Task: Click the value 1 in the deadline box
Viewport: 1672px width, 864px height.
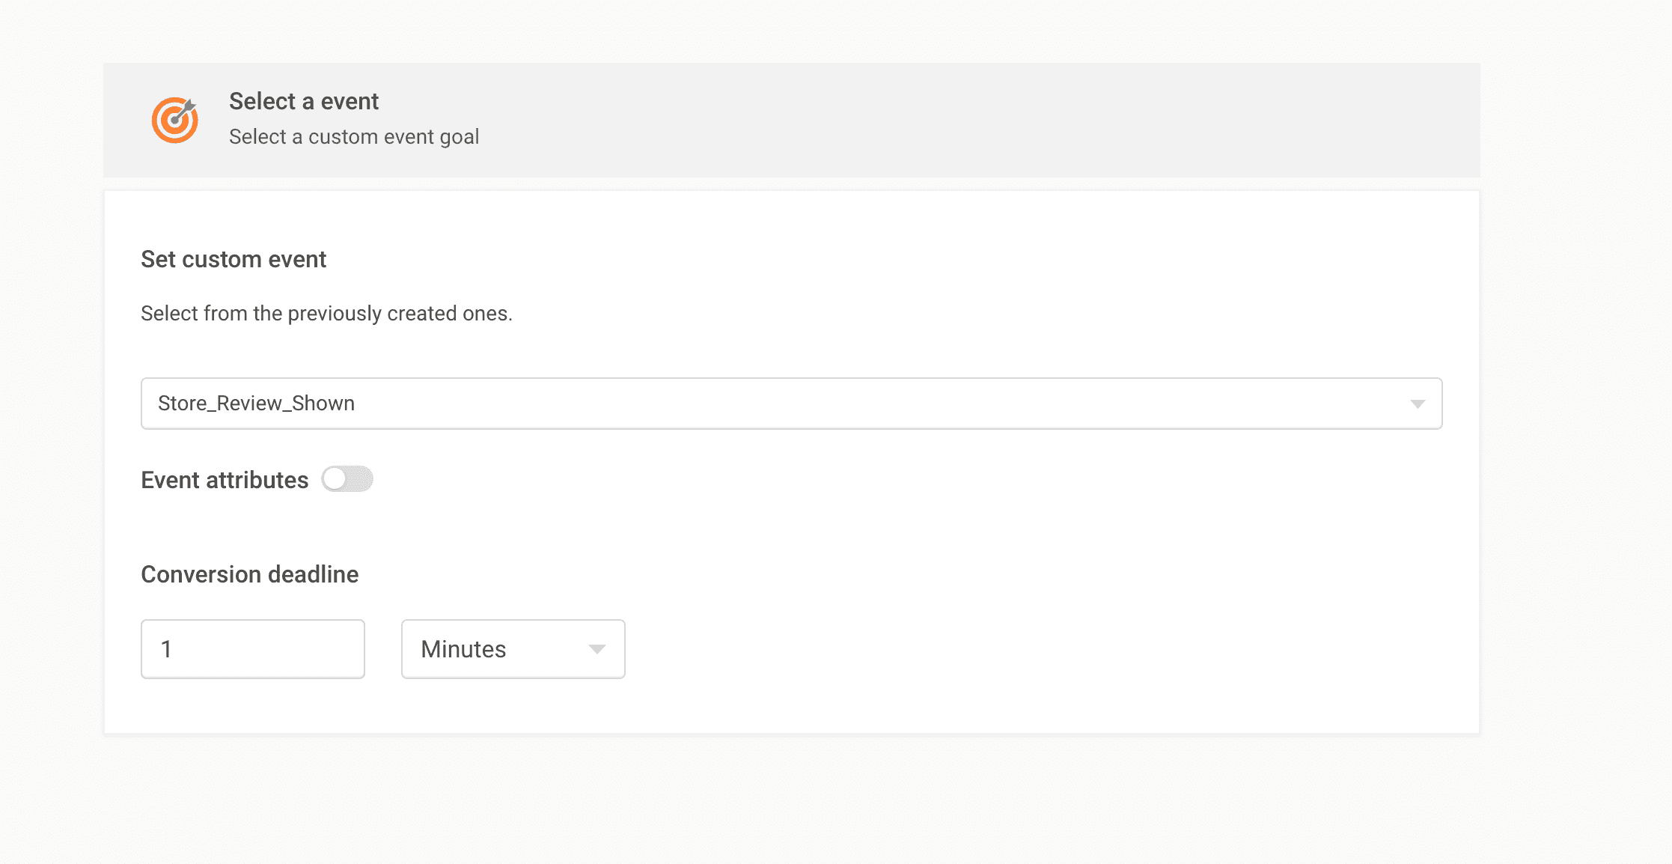Action: (166, 649)
